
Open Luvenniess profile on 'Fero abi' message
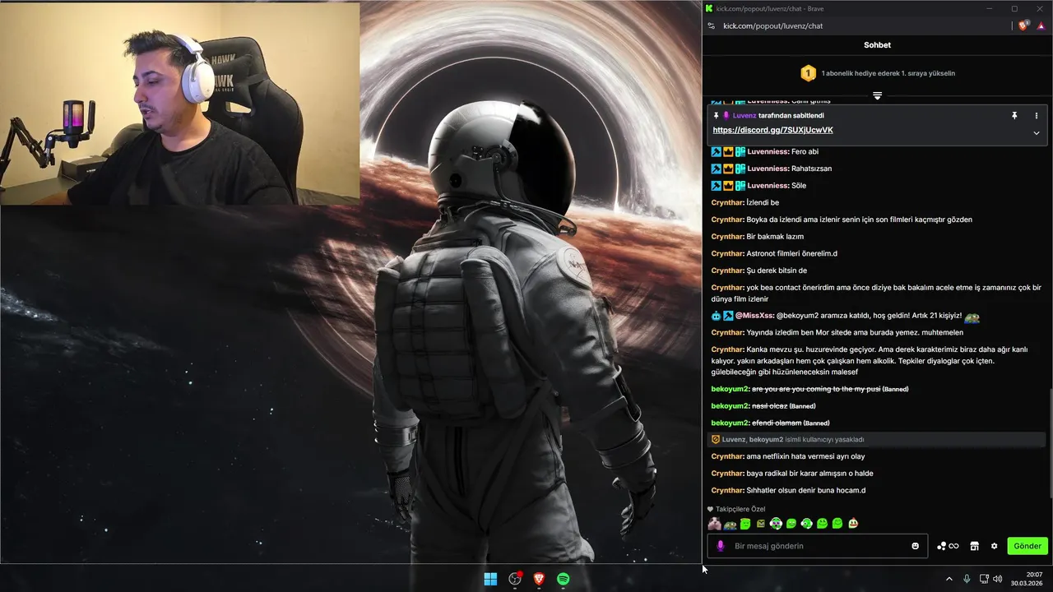(x=768, y=151)
